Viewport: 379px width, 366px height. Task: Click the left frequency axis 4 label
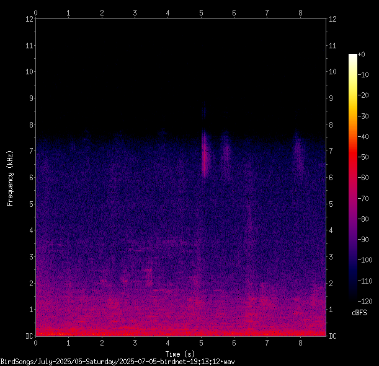point(32,230)
